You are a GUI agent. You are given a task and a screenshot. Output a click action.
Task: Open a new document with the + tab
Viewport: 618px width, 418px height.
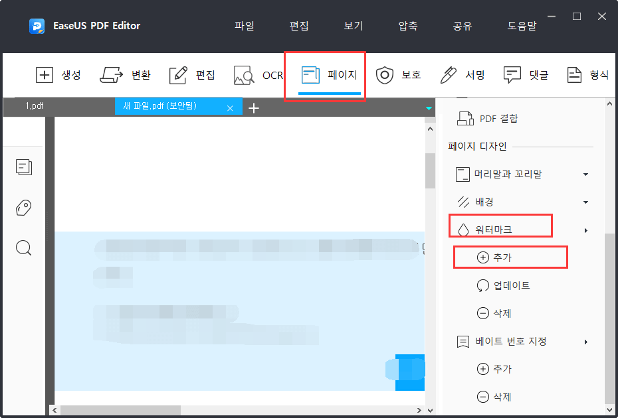click(x=254, y=107)
